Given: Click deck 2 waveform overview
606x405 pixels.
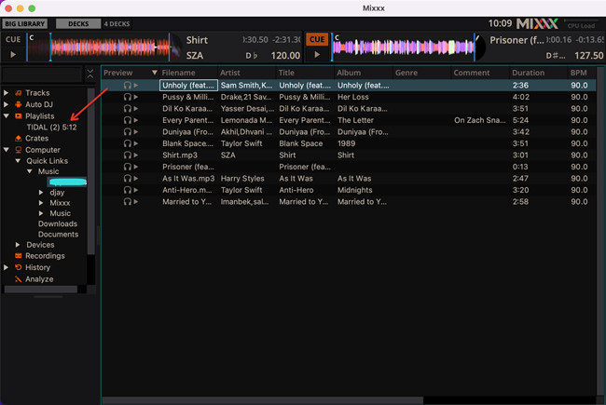Looking at the screenshot, I should (403, 47).
